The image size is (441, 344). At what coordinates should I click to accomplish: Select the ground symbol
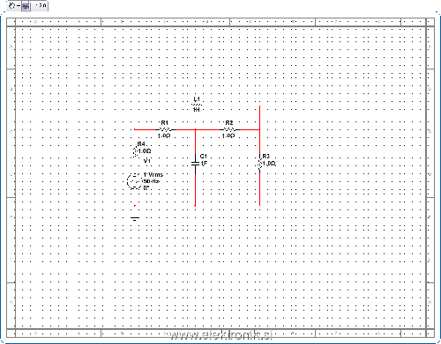click(135, 218)
